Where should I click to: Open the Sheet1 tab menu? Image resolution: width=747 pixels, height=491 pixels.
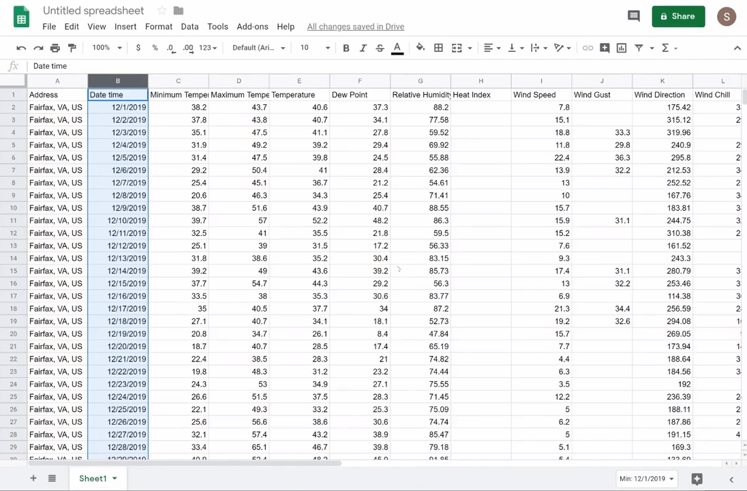(x=114, y=478)
